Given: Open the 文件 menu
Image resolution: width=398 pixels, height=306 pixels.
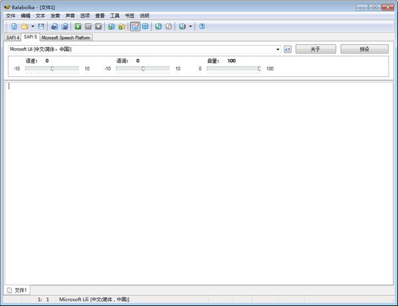Looking at the screenshot, I should point(11,15).
